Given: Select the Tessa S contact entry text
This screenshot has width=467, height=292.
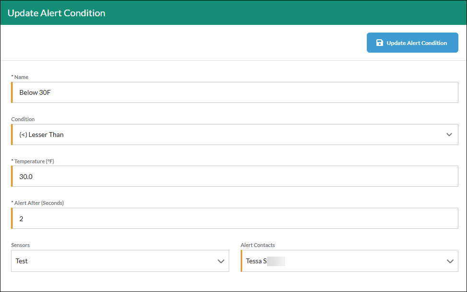Looking at the screenshot, I should (x=256, y=261).
